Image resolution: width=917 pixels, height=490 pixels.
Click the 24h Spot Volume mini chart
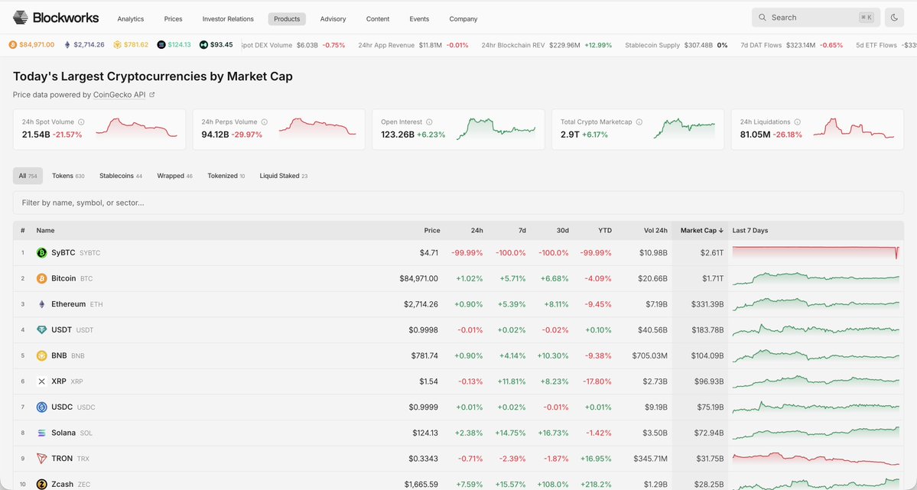[136, 128]
